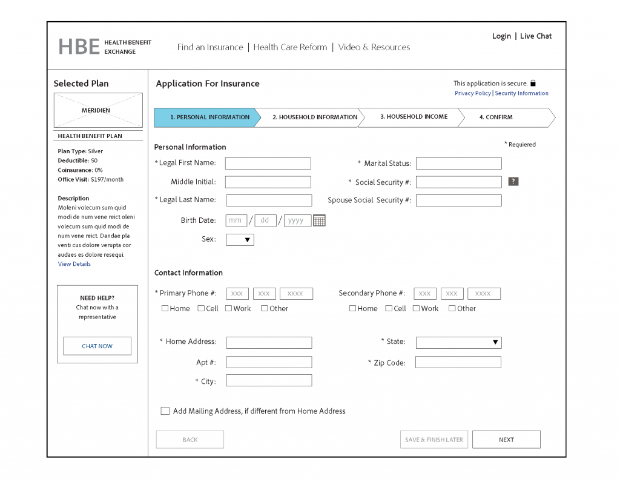This screenshot has width=620, height=479.
Task: Check Work under Primary Phone
Action: [x=228, y=308]
